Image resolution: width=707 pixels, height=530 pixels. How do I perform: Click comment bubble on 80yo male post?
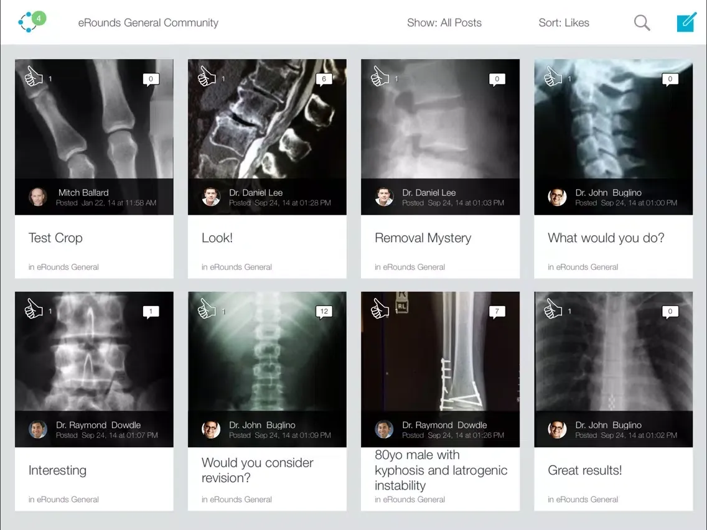(497, 312)
